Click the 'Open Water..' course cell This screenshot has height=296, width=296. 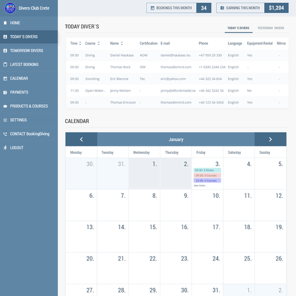95,91
